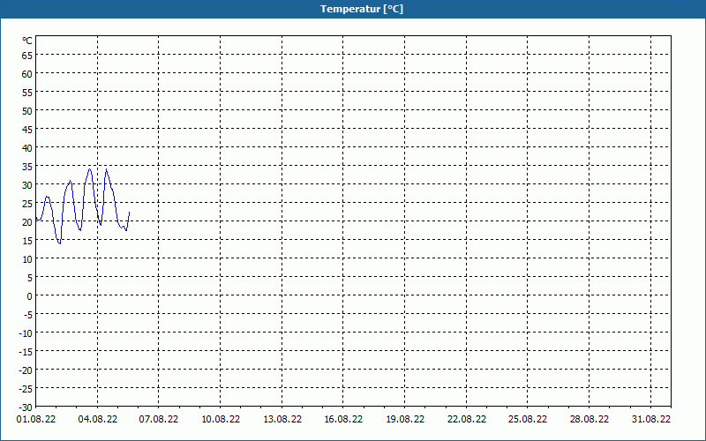This screenshot has height=441, width=706.
Task: Click the °C unit label on the axis
Action: [x=27, y=41]
